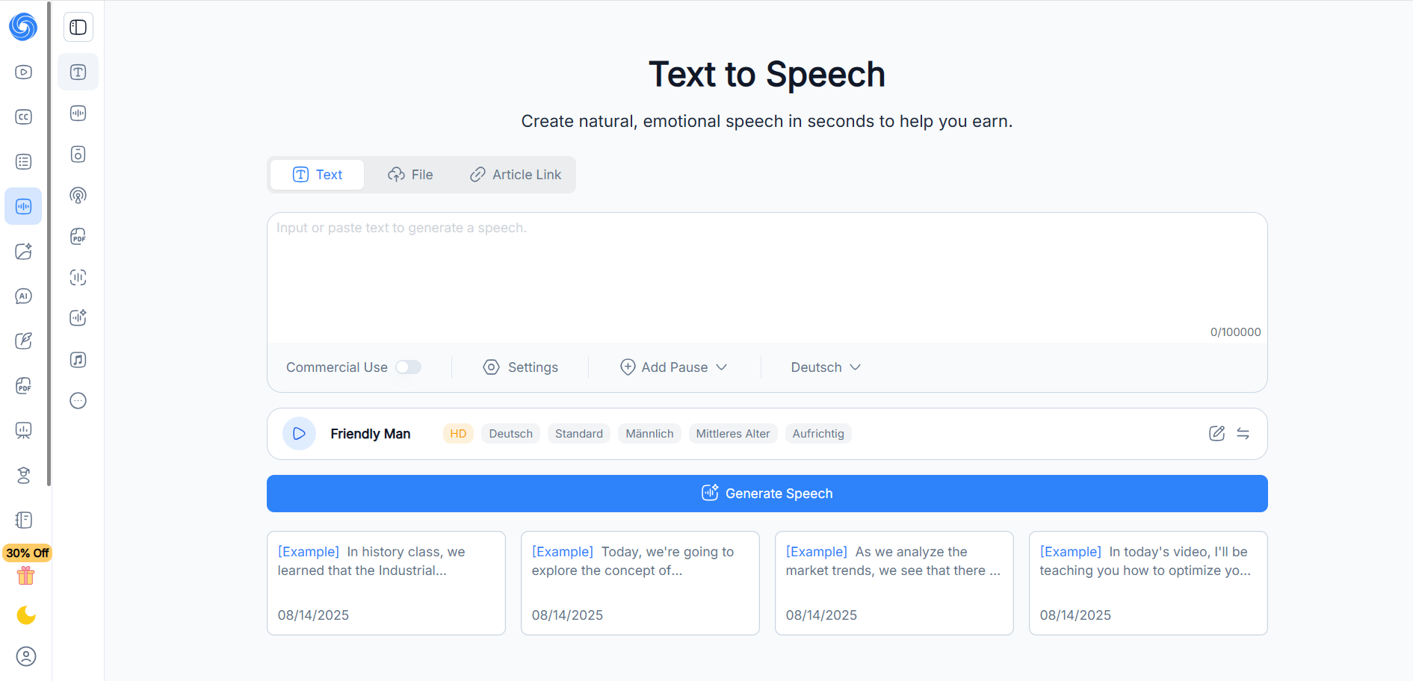Open the AI waveform sparkle icon
1413x681 pixels.
78,317
